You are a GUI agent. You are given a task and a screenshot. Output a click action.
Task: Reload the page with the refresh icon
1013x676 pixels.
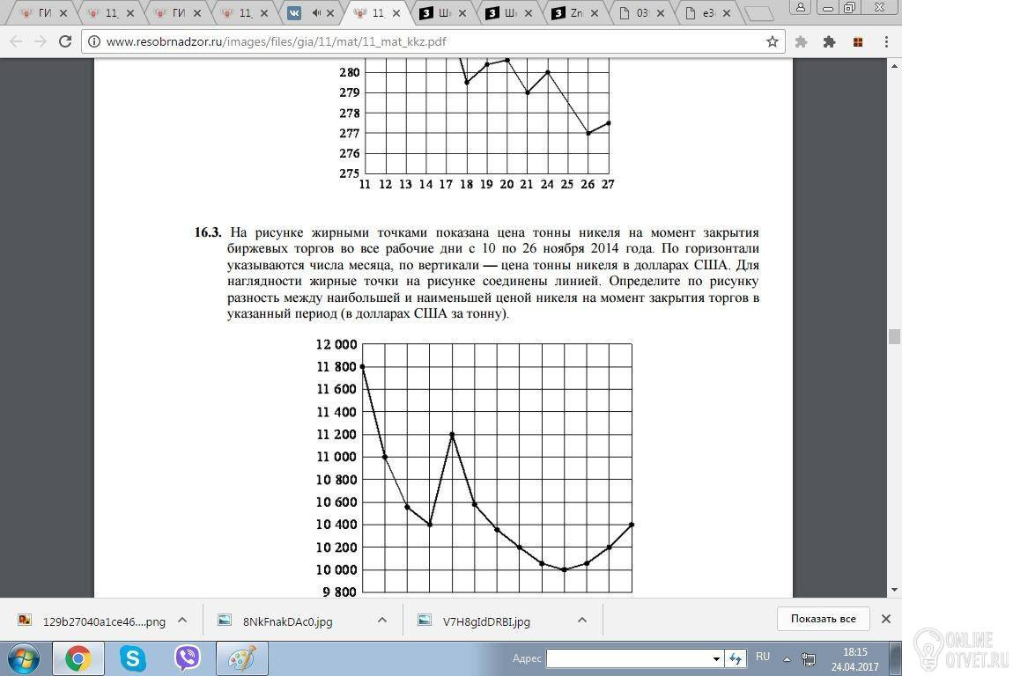[64, 41]
